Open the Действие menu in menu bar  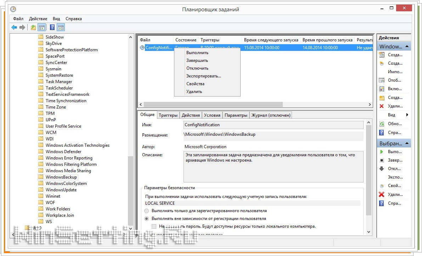pos(38,18)
